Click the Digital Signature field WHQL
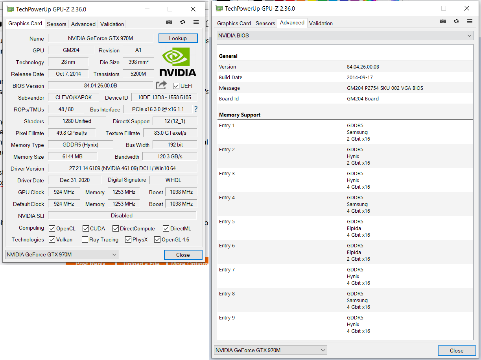 [173, 180]
